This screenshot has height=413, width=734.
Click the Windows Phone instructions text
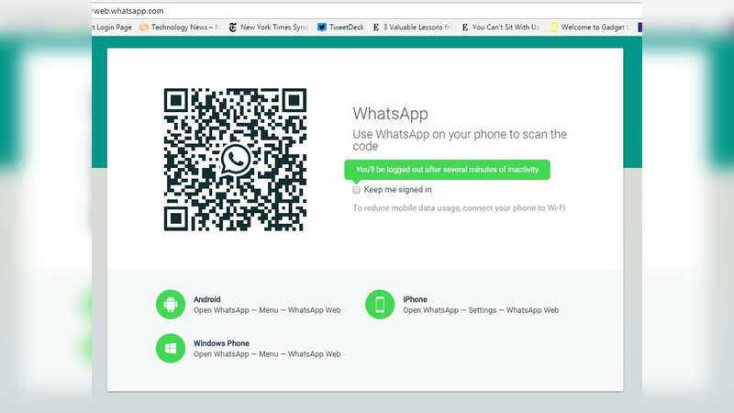click(x=266, y=354)
